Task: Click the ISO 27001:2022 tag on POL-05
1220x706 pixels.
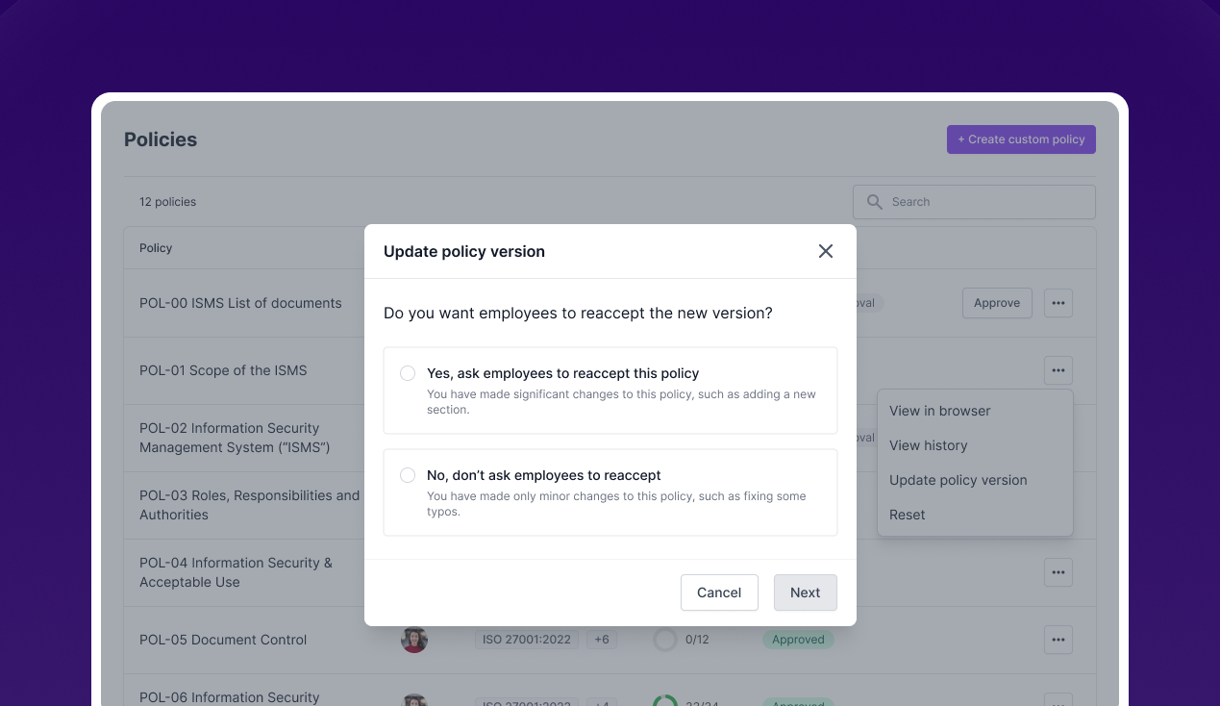Action: click(527, 640)
